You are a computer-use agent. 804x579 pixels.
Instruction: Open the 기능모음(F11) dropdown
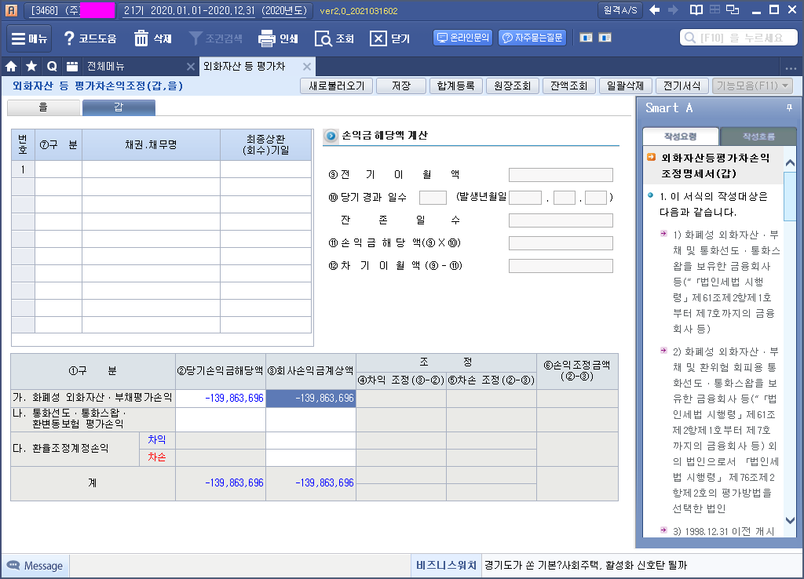752,86
